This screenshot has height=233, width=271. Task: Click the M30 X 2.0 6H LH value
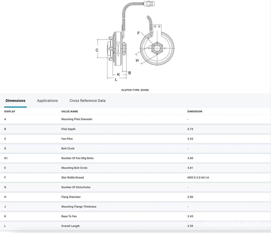pyautogui.click(x=198, y=178)
